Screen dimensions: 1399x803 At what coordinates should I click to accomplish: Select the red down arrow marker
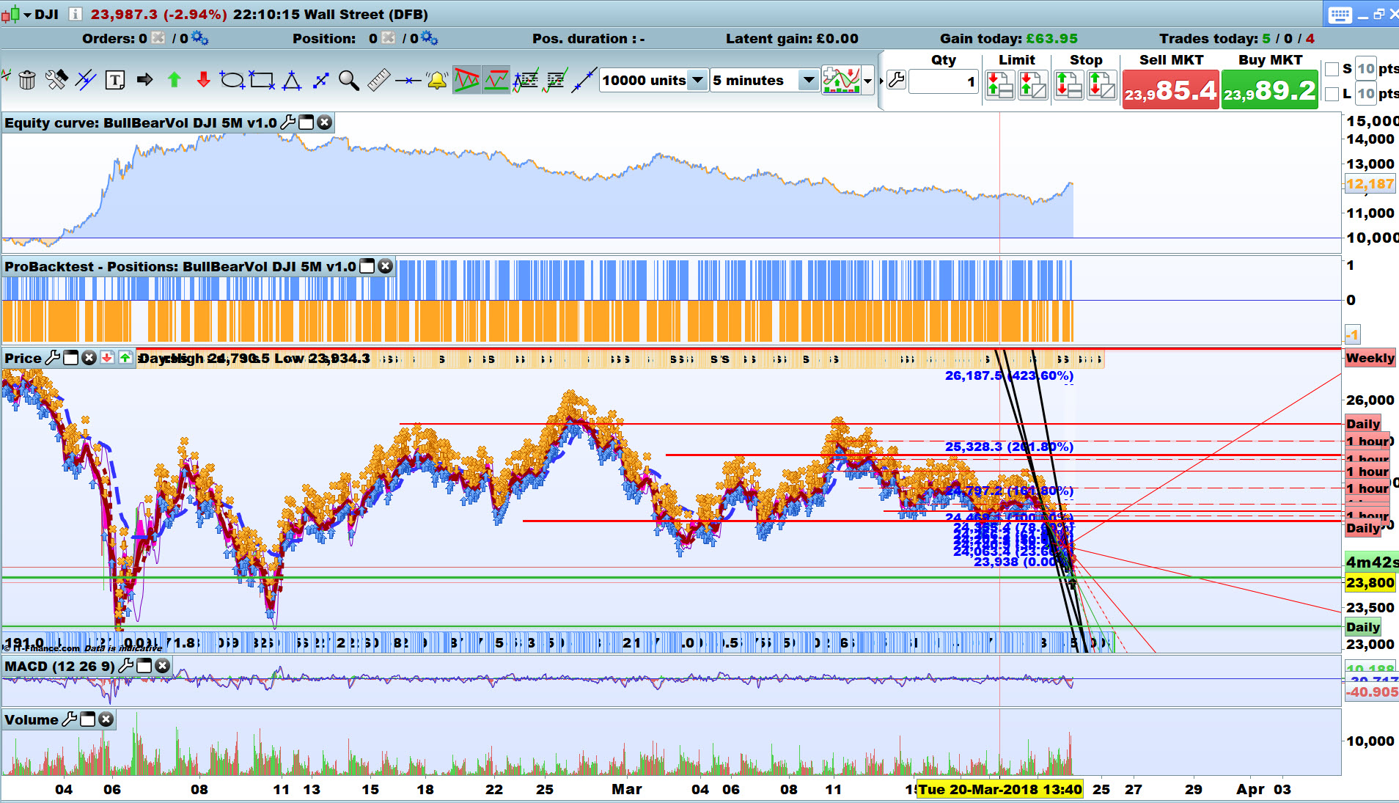point(203,80)
